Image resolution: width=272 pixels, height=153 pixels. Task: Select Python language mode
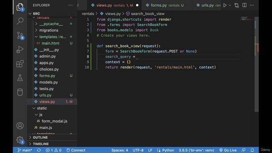coord(165,150)
